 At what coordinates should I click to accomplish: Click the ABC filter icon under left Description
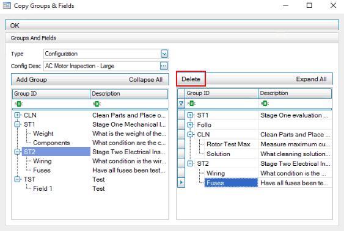(x=97, y=104)
